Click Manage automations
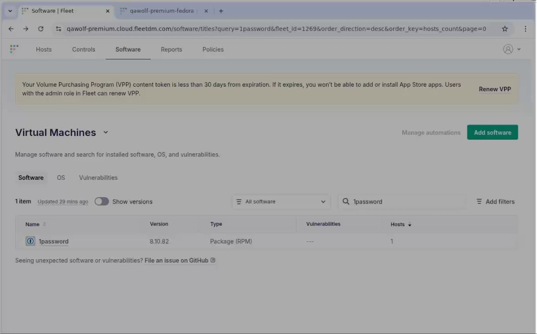Image resolution: width=537 pixels, height=334 pixels. click(x=431, y=132)
